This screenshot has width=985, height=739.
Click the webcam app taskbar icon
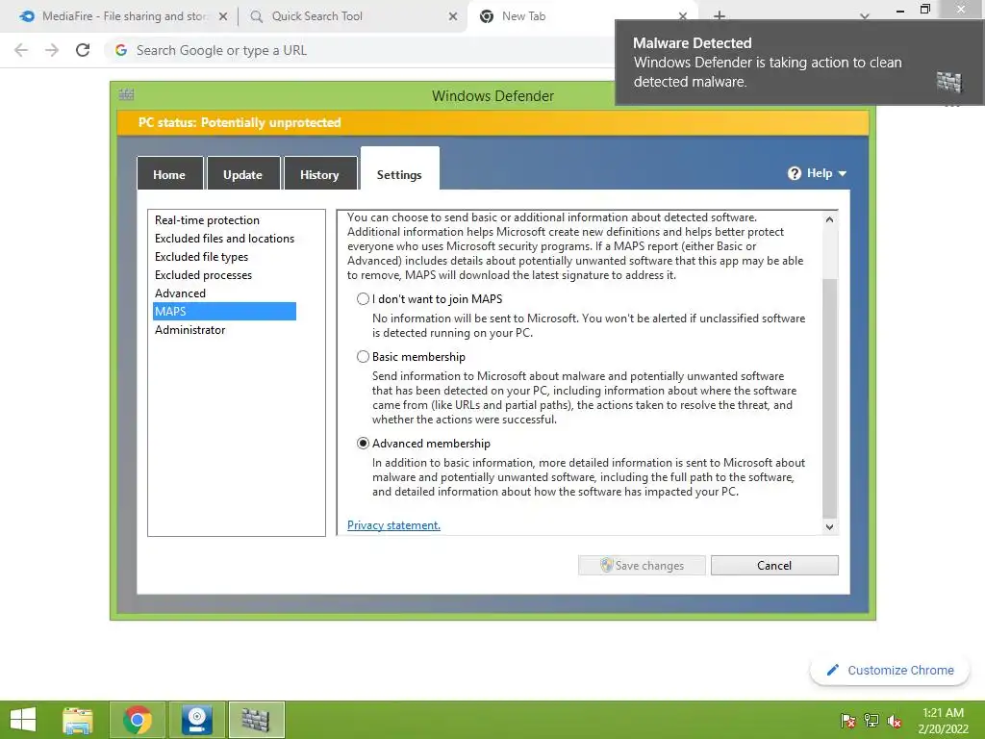(197, 720)
